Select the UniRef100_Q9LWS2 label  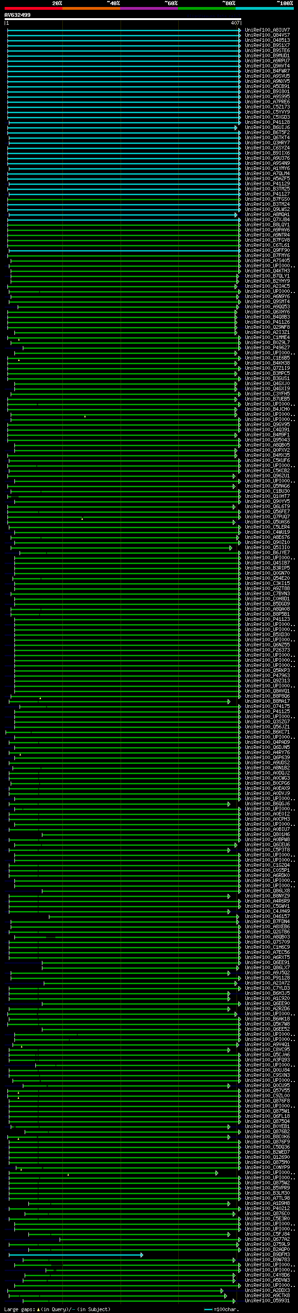[267, 210]
